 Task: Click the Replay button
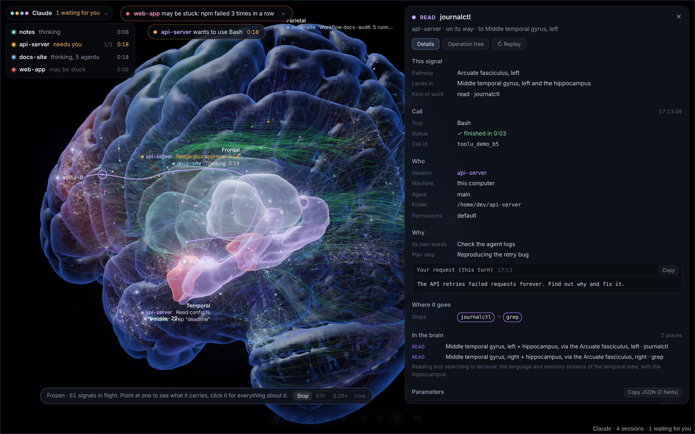pyautogui.click(x=509, y=44)
